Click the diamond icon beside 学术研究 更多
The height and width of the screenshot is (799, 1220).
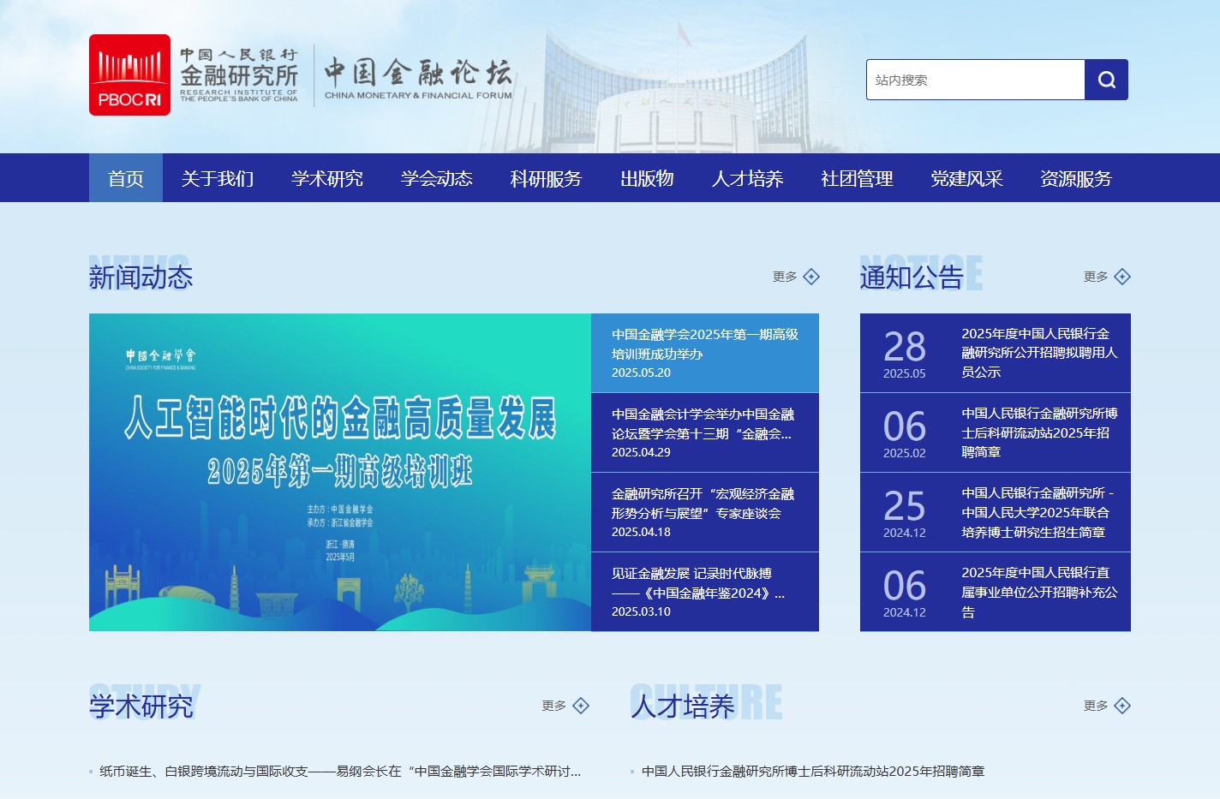[x=581, y=706]
